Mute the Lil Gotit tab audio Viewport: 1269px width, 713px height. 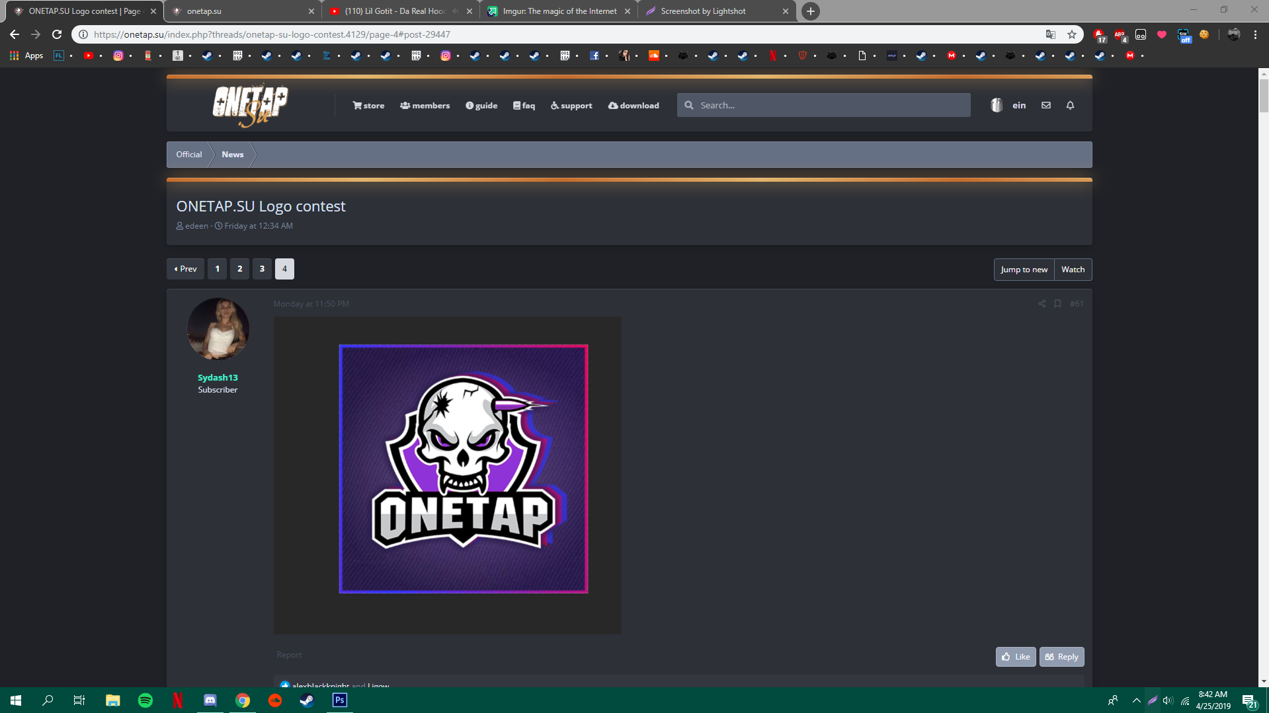(456, 11)
